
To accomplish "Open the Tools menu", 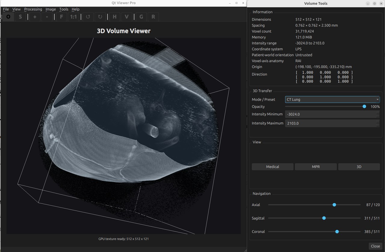I will [64, 9].
